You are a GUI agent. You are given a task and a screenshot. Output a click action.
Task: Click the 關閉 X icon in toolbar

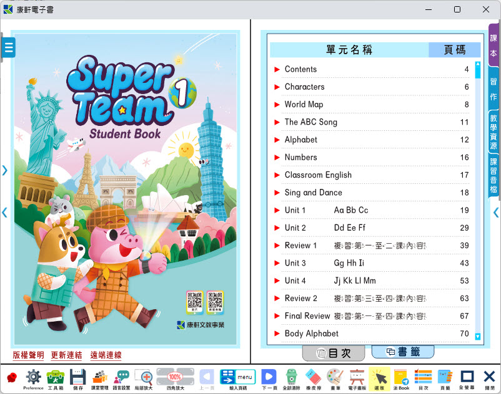point(489,379)
